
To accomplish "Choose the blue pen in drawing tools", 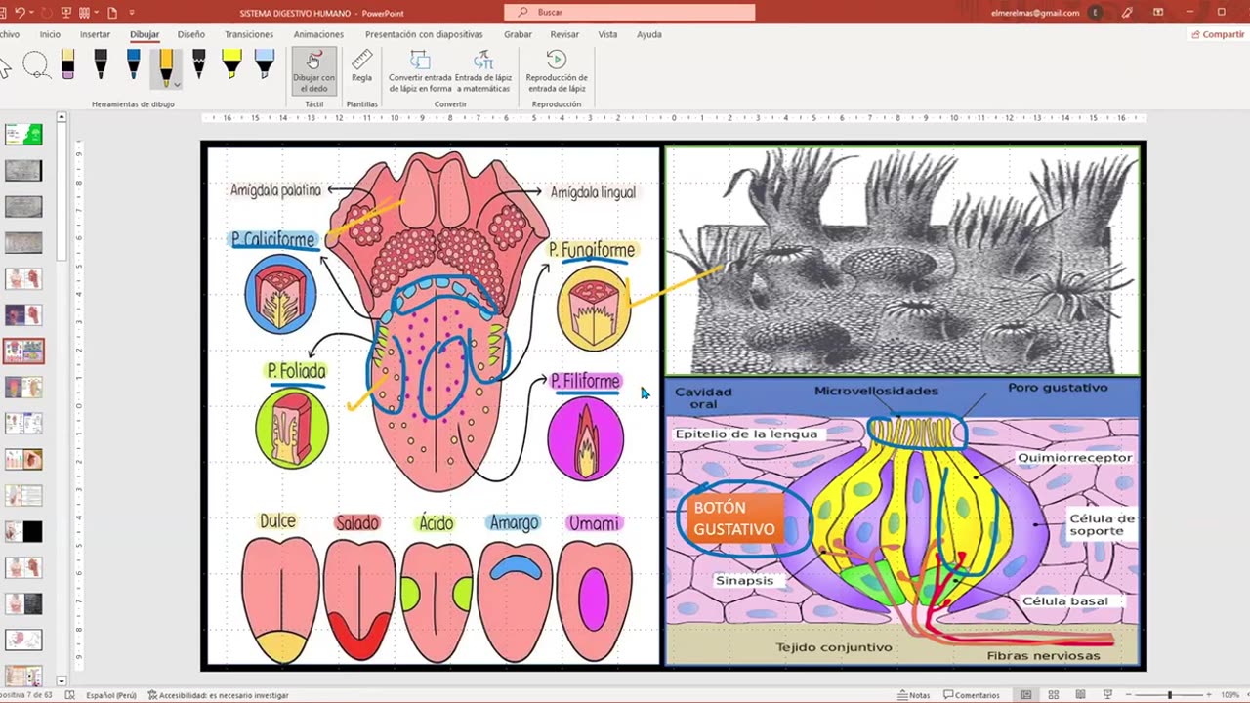I will [134, 64].
